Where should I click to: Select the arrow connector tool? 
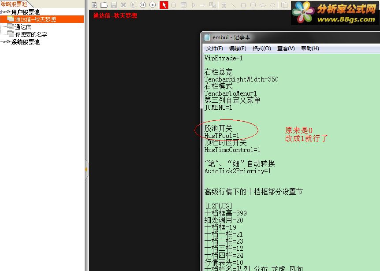203,5
